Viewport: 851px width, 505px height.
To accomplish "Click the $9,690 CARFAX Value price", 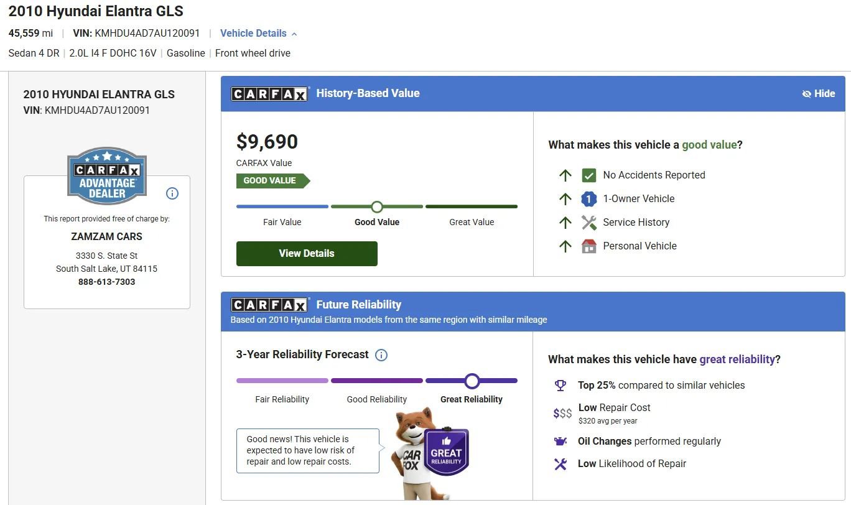I will 267,142.
